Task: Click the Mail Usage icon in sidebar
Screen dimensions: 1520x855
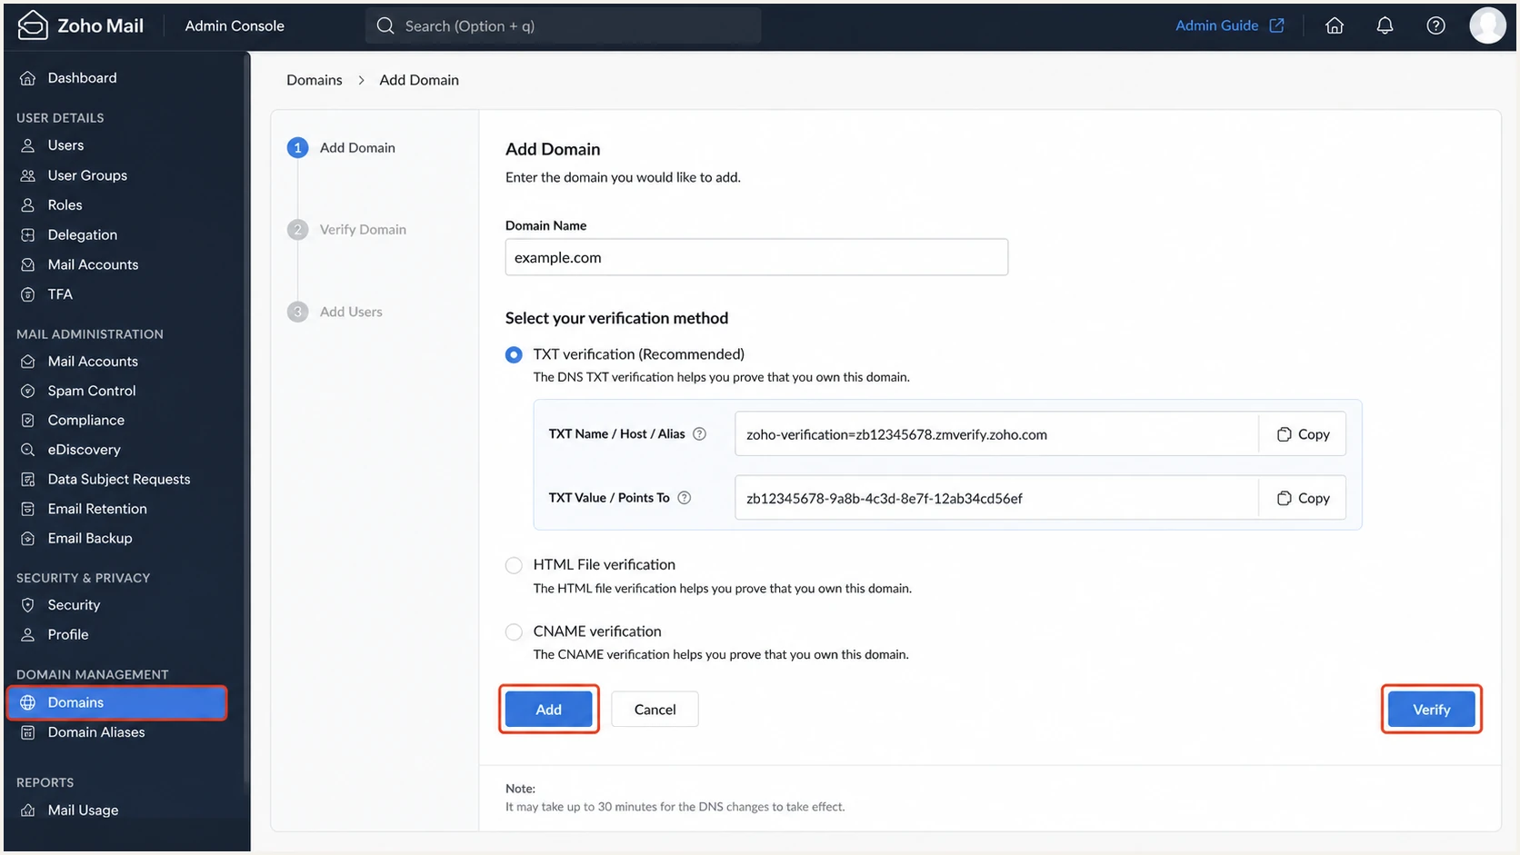Action: click(x=28, y=810)
